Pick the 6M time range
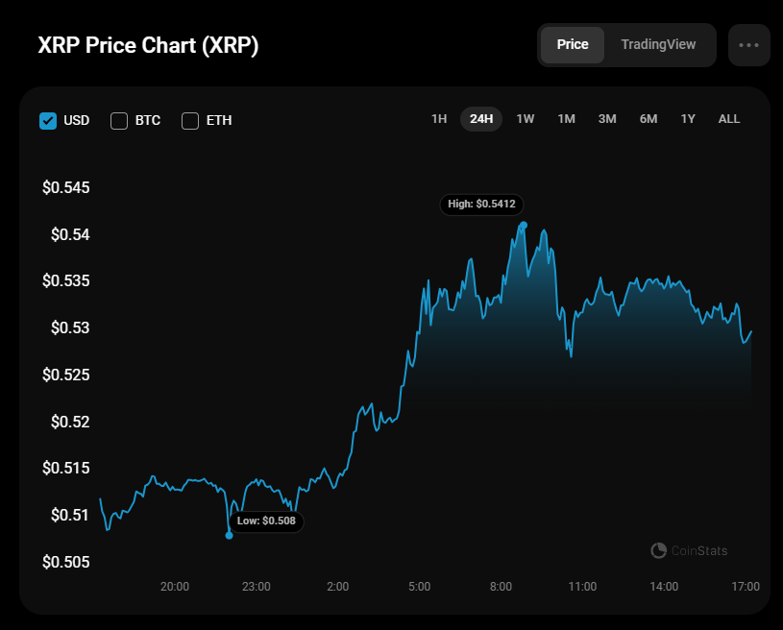Screen dimensions: 783x630 [648, 119]
